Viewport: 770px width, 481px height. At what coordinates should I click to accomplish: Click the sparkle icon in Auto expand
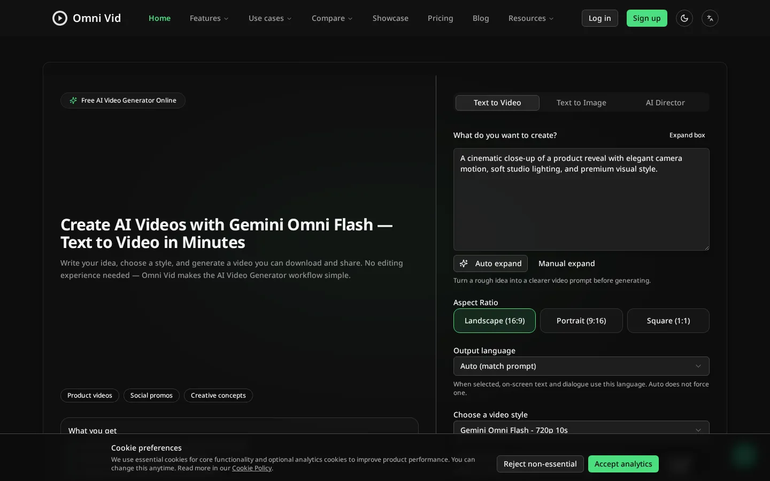[464, 263]
